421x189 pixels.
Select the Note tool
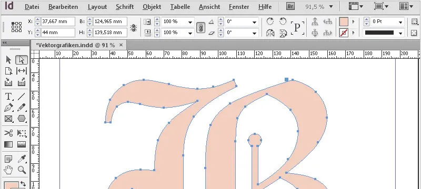pos(8,159)
